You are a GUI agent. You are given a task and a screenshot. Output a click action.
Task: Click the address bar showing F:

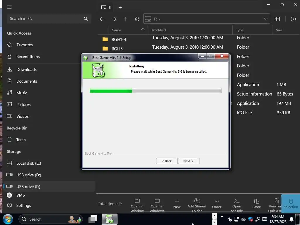(207, 19)
